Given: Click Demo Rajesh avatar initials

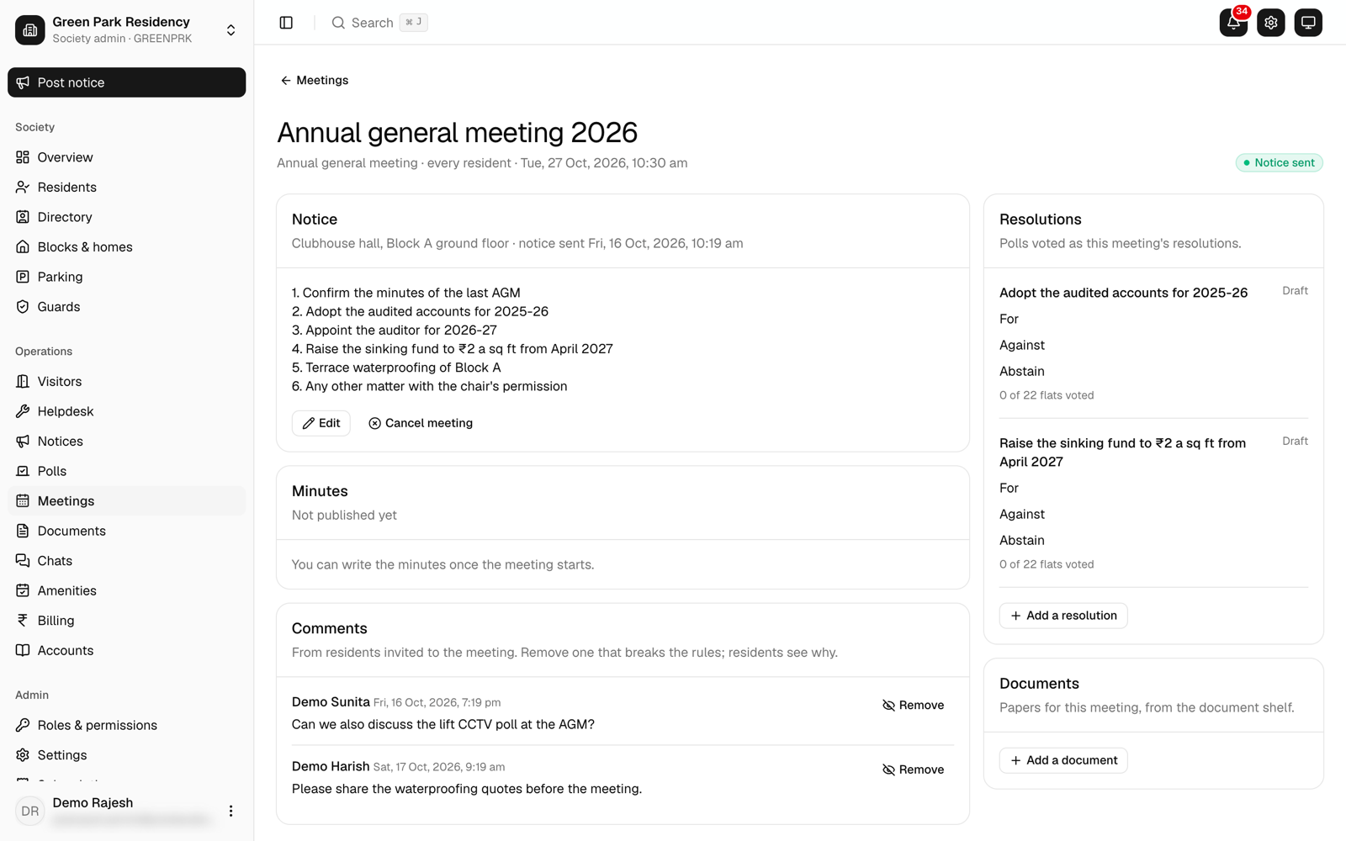Looking at the screenshot, I should [30, 811].
